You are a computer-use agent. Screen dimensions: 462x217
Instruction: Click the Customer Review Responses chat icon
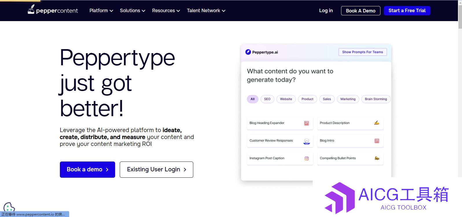306,141
